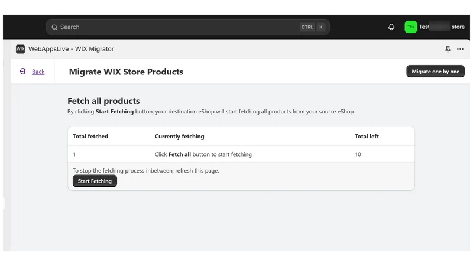
Task: Open the three-dots more actions menu
Action: (x=460, y=49)
